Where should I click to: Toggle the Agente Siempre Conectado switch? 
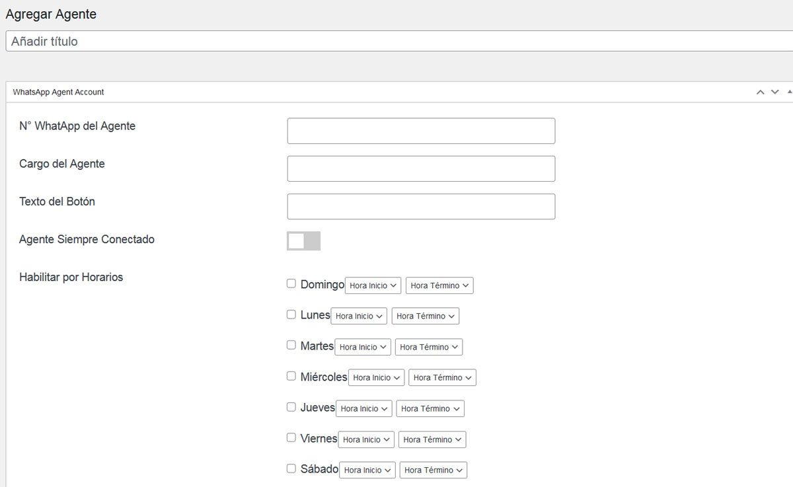tap(303, 241)
